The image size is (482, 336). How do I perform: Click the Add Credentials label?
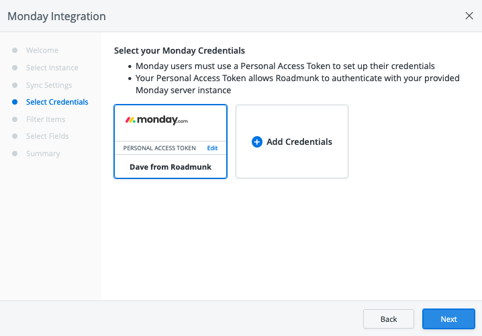point(299,142)
